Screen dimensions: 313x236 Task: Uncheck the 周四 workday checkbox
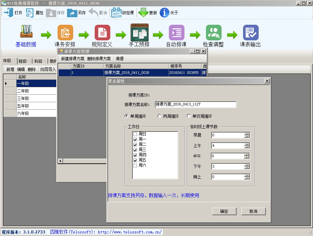coord(135,155)
